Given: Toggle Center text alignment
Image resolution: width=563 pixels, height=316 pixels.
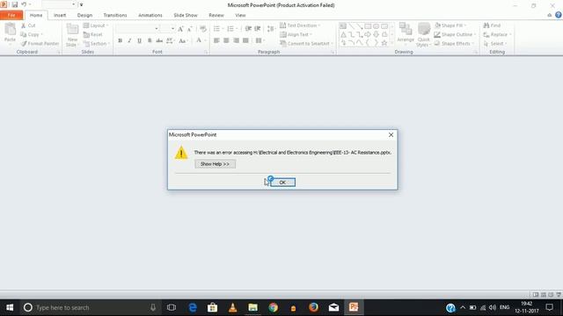Looking at the screenshot, I should coord(226,40).
